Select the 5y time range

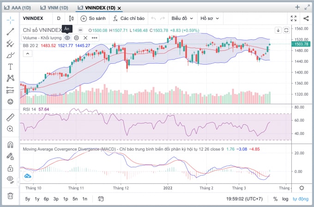tap(27, 199)
